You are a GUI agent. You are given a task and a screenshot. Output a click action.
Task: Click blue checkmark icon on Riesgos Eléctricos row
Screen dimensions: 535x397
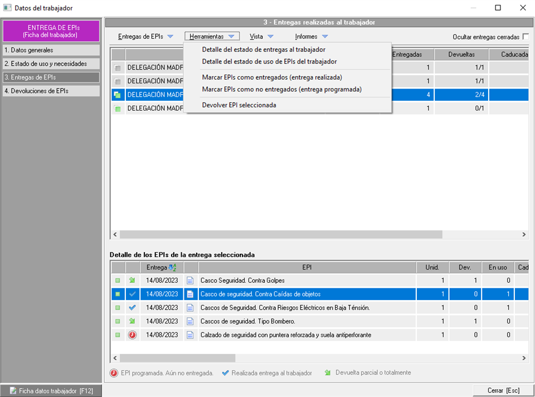click(x=132, y=307)
